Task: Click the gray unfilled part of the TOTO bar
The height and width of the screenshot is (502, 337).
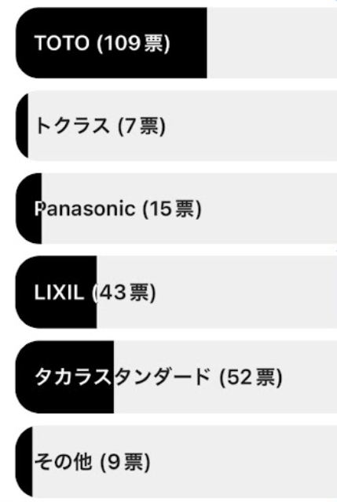Action: click(x=272, y=43)
